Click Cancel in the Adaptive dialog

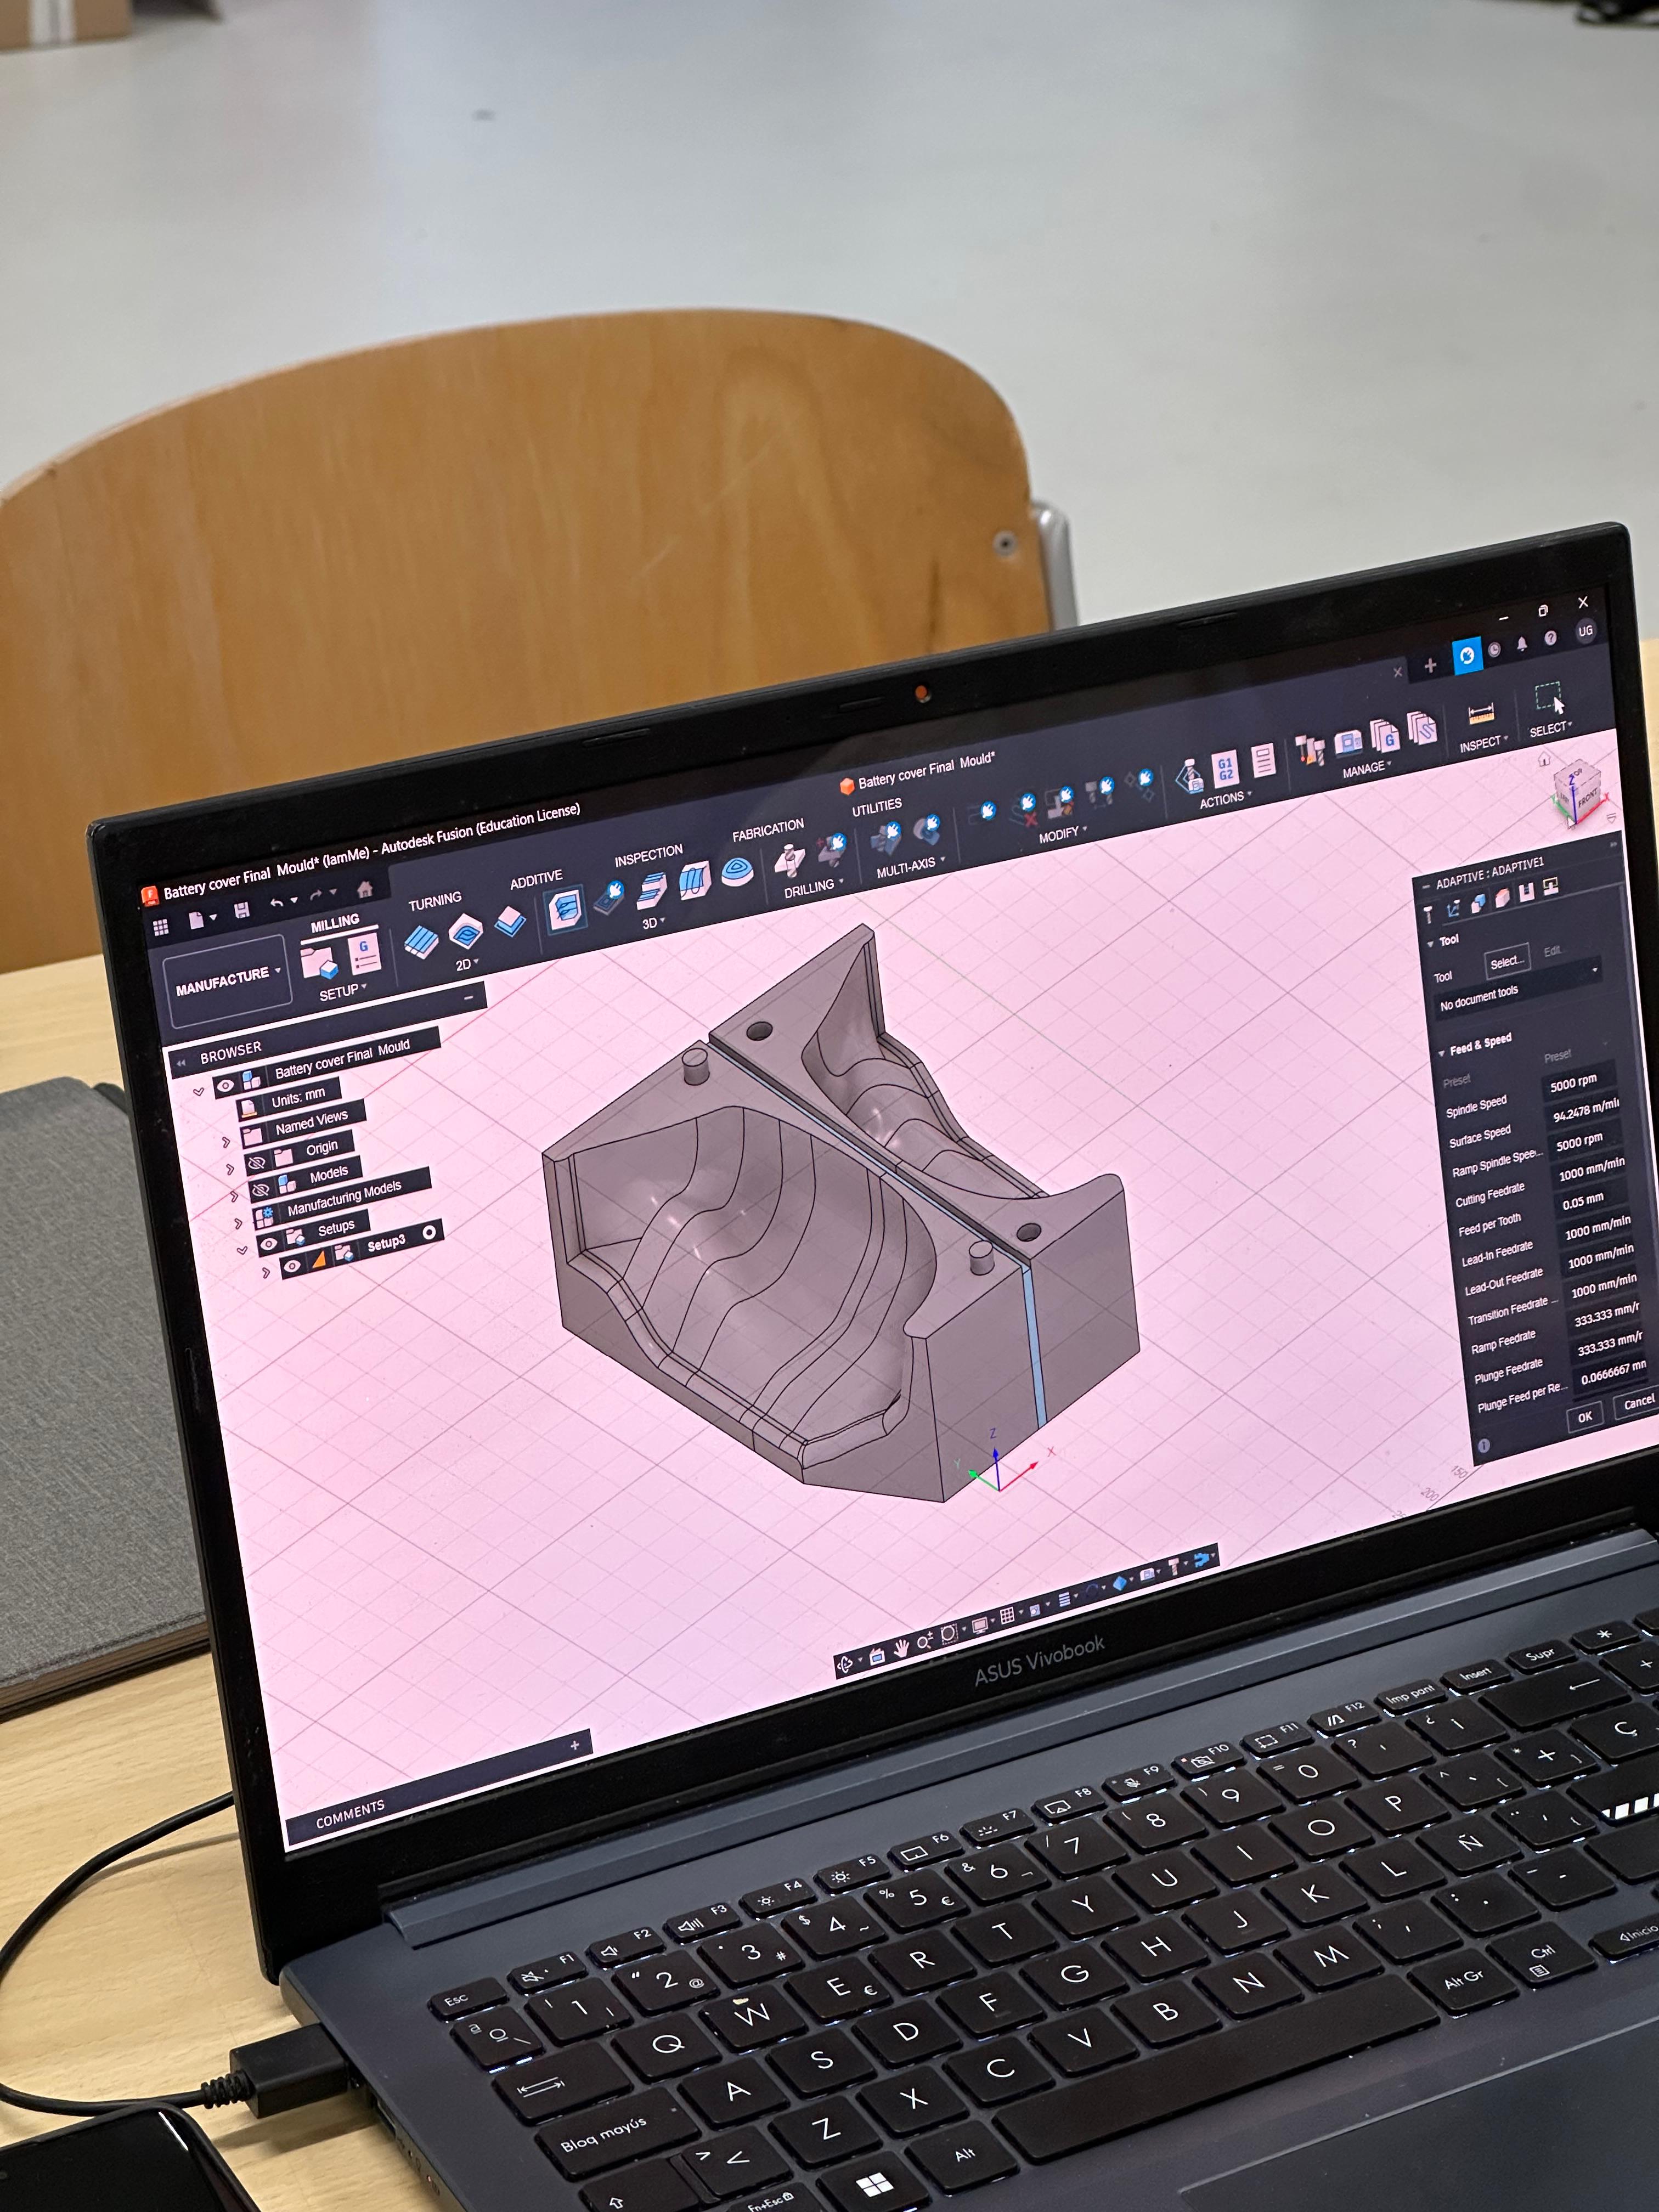coord(1638,1402)
